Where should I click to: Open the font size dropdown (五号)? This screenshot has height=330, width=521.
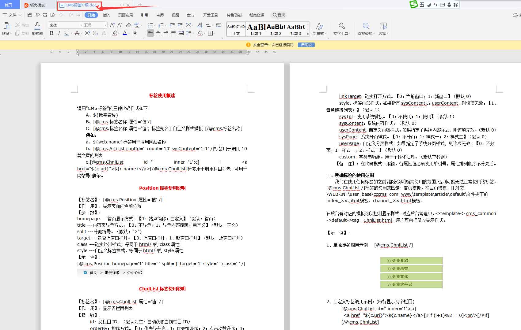point(105,25)
